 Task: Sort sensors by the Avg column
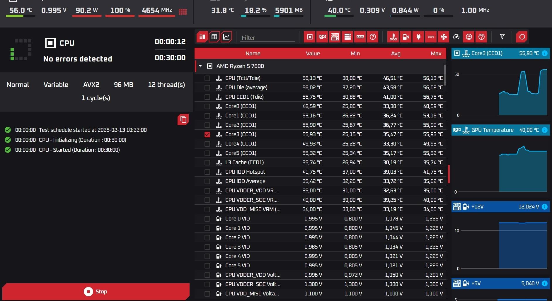(x=396, y=54)
